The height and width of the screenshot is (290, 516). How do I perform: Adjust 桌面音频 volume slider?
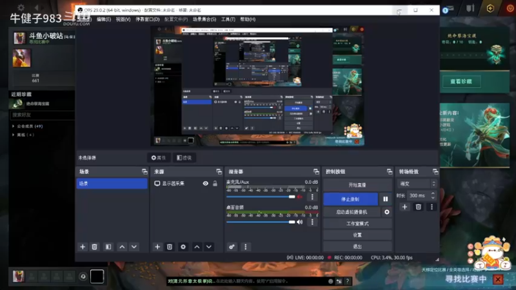point(261,222)
